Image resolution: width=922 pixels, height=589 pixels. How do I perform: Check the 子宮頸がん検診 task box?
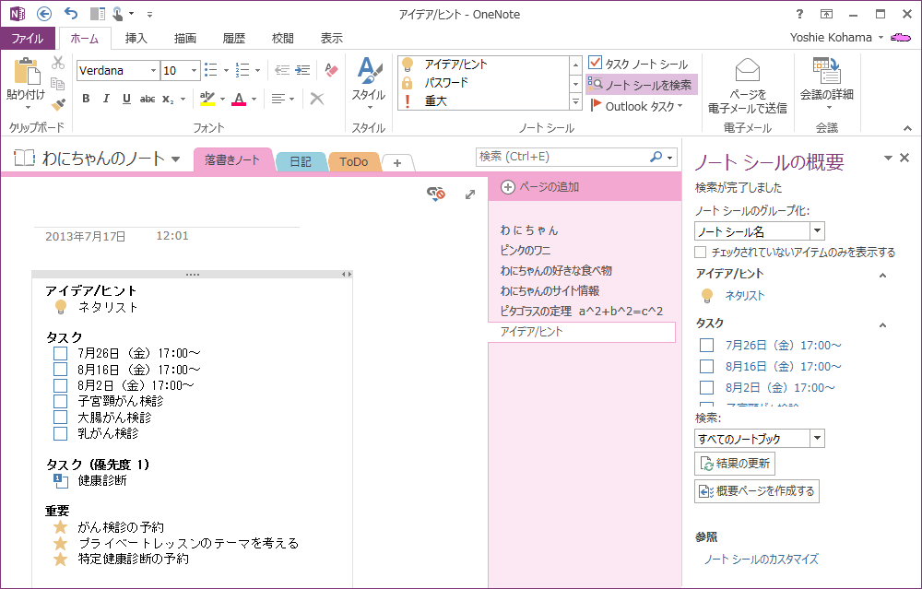click(x=61, y=402)
